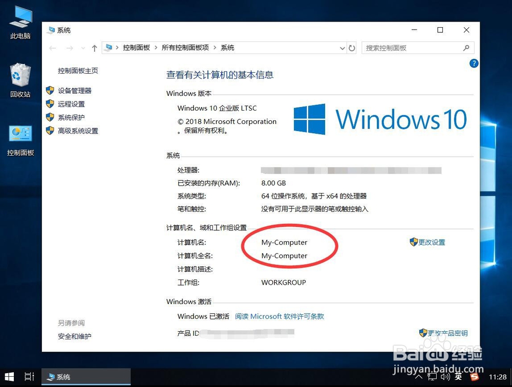Expand chevron after 所有控制面板项 breadcrumb
This screenshot has width=512, height=387.
point(215,48)
